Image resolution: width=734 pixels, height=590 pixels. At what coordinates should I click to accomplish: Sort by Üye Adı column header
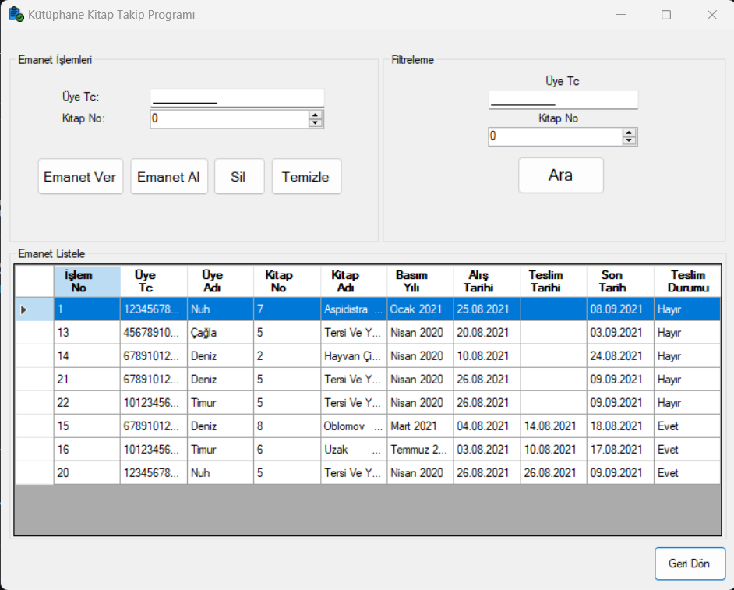(221, 281)
